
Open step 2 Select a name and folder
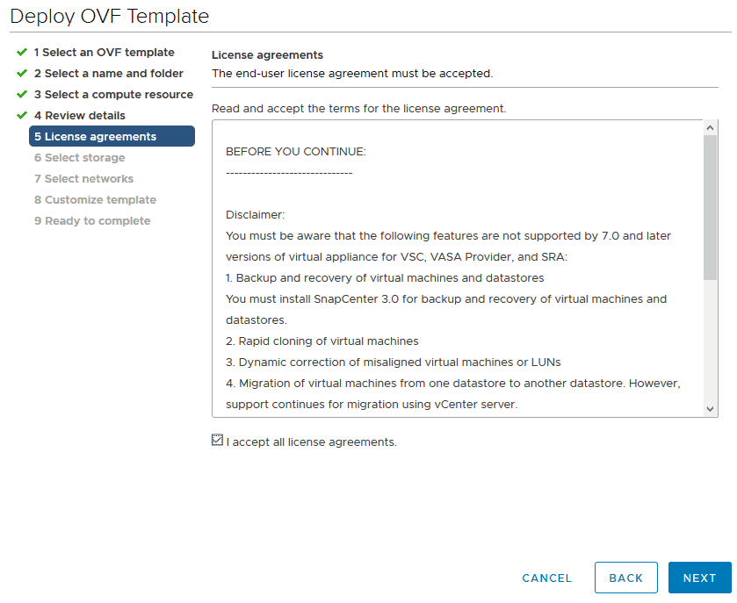pyautogui.click(x=108, y=74)
